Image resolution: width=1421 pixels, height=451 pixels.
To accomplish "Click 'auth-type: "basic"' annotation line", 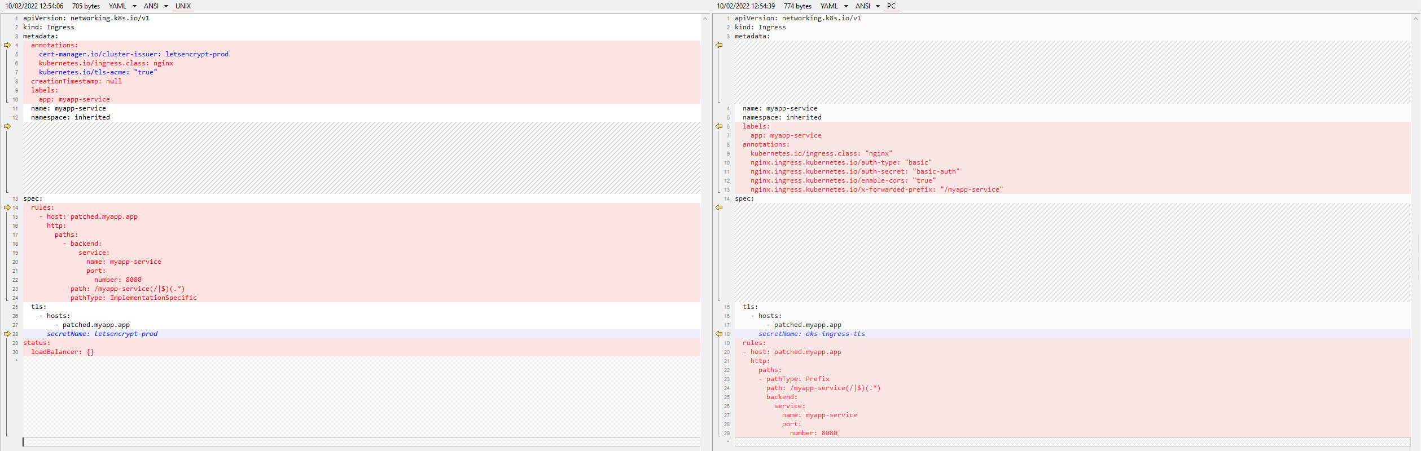I will (x=841, y=162).
